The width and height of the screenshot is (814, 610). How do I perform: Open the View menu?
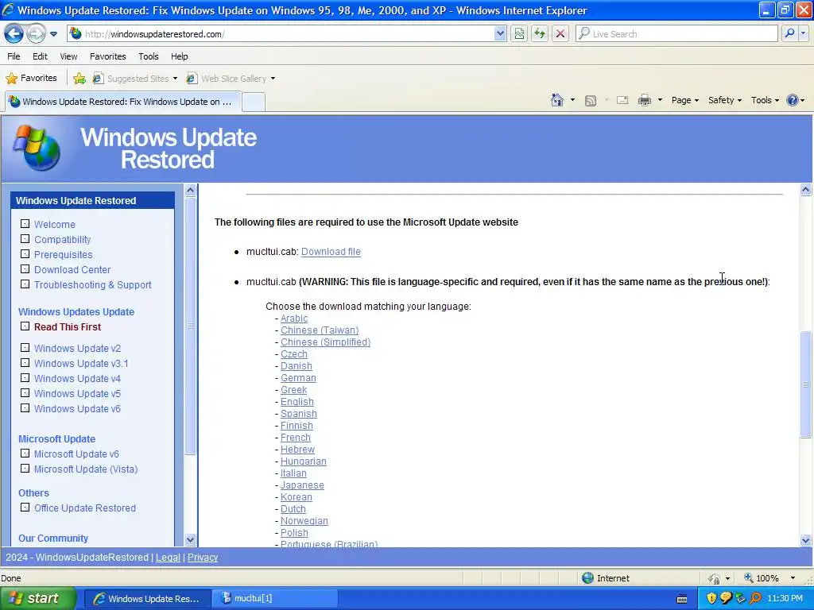point(68,56)
